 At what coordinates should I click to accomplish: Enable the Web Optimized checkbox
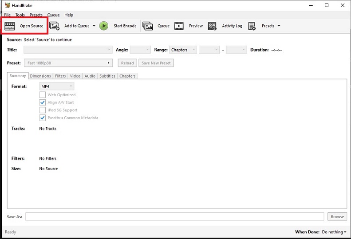[x=43, y=94]
